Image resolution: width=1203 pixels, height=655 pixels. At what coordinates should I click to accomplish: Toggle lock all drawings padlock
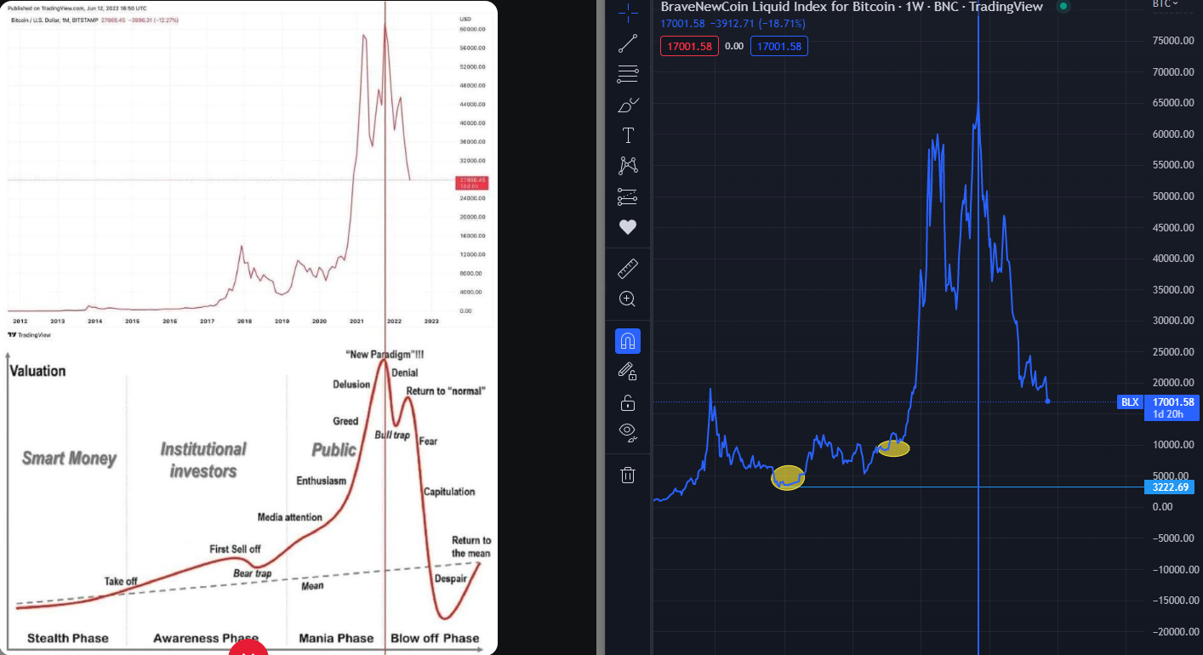coord(628,402)
